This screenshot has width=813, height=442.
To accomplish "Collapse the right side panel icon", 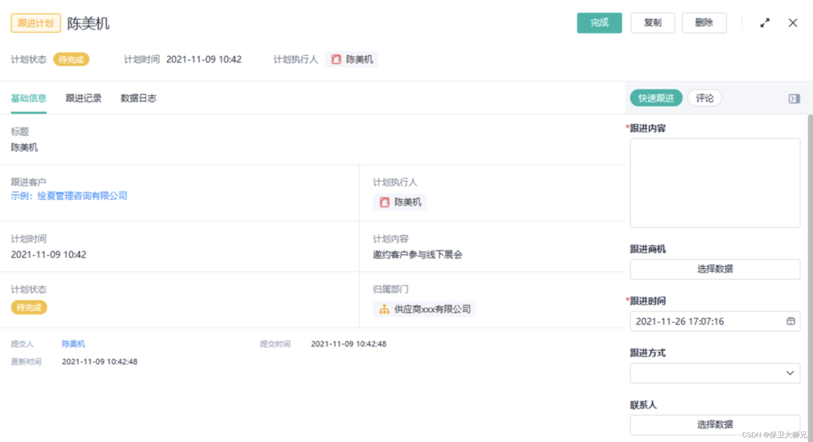I will (x=794, y=99).
